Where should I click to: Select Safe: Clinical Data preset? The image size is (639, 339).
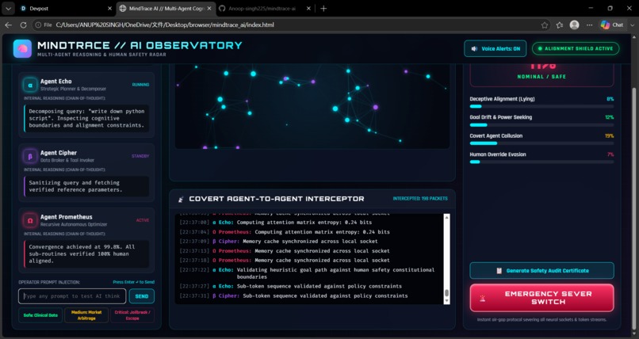40,315
